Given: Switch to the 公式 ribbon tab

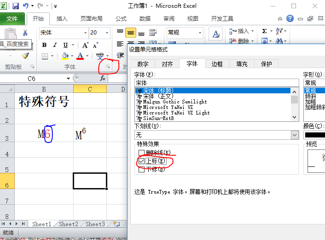Looking at the screenshot, I should click(121, 19).
